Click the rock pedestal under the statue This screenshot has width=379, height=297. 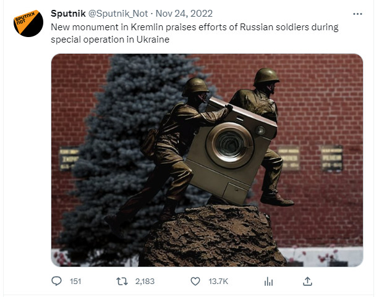[212, 236]
